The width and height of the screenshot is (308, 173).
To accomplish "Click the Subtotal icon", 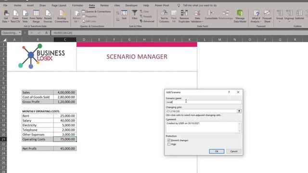I will (299, 13).
